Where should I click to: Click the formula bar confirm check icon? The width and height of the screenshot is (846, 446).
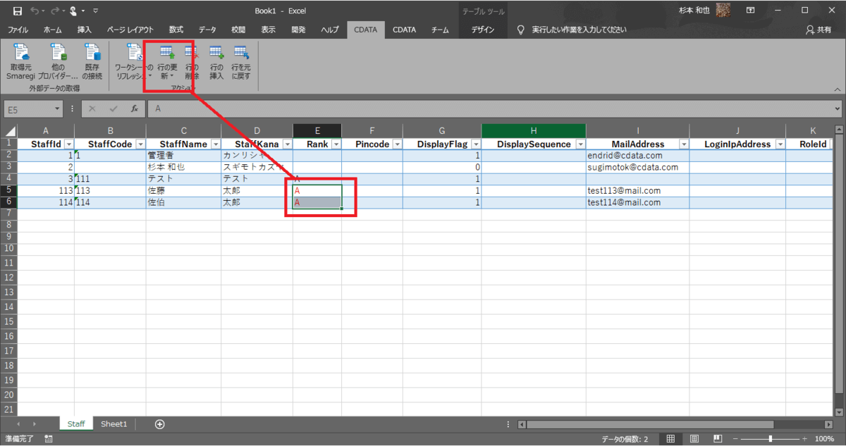[x=114, y=109]
